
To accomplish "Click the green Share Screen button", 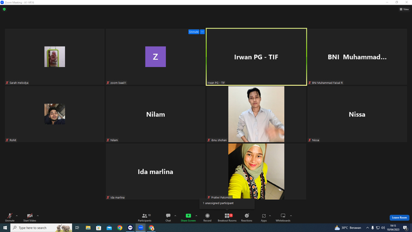I will (x=188, y=217).
